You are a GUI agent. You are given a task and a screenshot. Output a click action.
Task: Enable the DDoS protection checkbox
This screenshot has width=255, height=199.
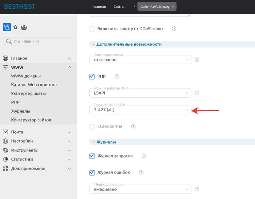(x=92, y=29)
